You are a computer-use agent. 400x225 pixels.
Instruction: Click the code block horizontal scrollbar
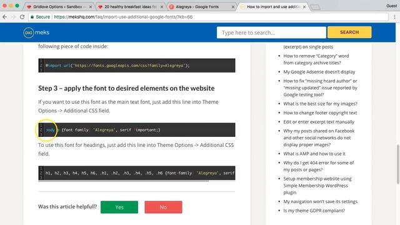124,181
